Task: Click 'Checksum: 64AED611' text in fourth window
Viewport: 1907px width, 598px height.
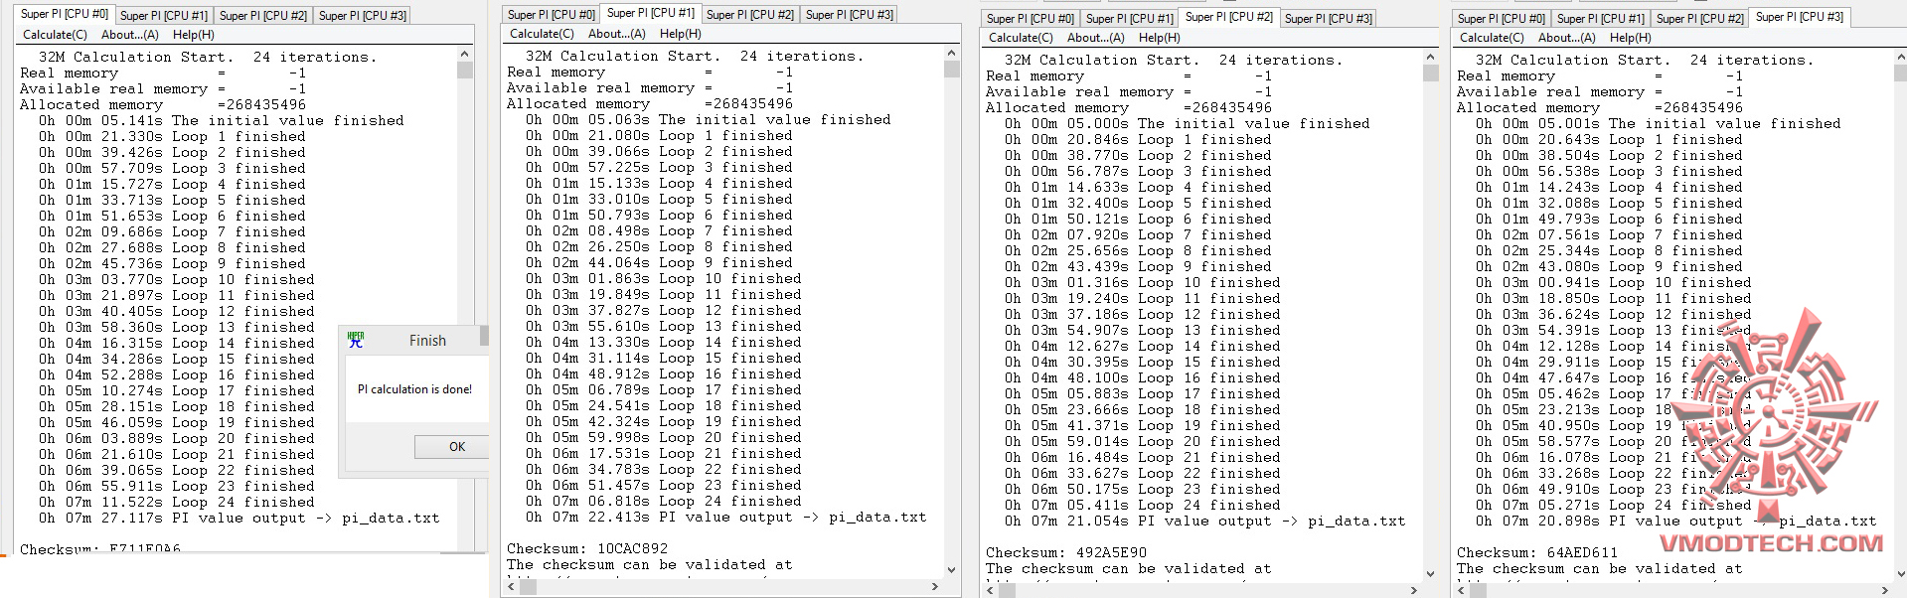Action: [x=1537, y=552]
